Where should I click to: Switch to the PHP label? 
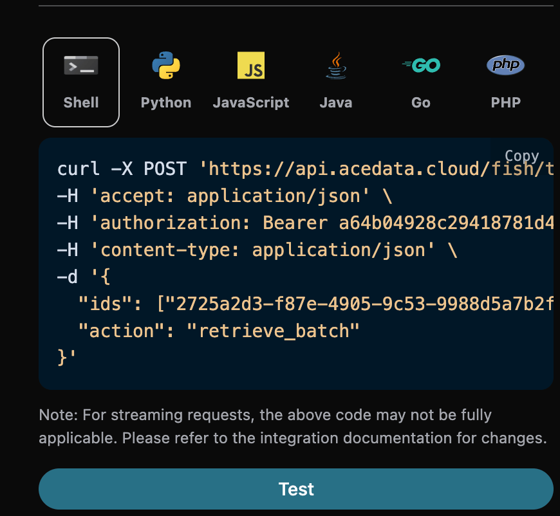(x=505, y=103)
